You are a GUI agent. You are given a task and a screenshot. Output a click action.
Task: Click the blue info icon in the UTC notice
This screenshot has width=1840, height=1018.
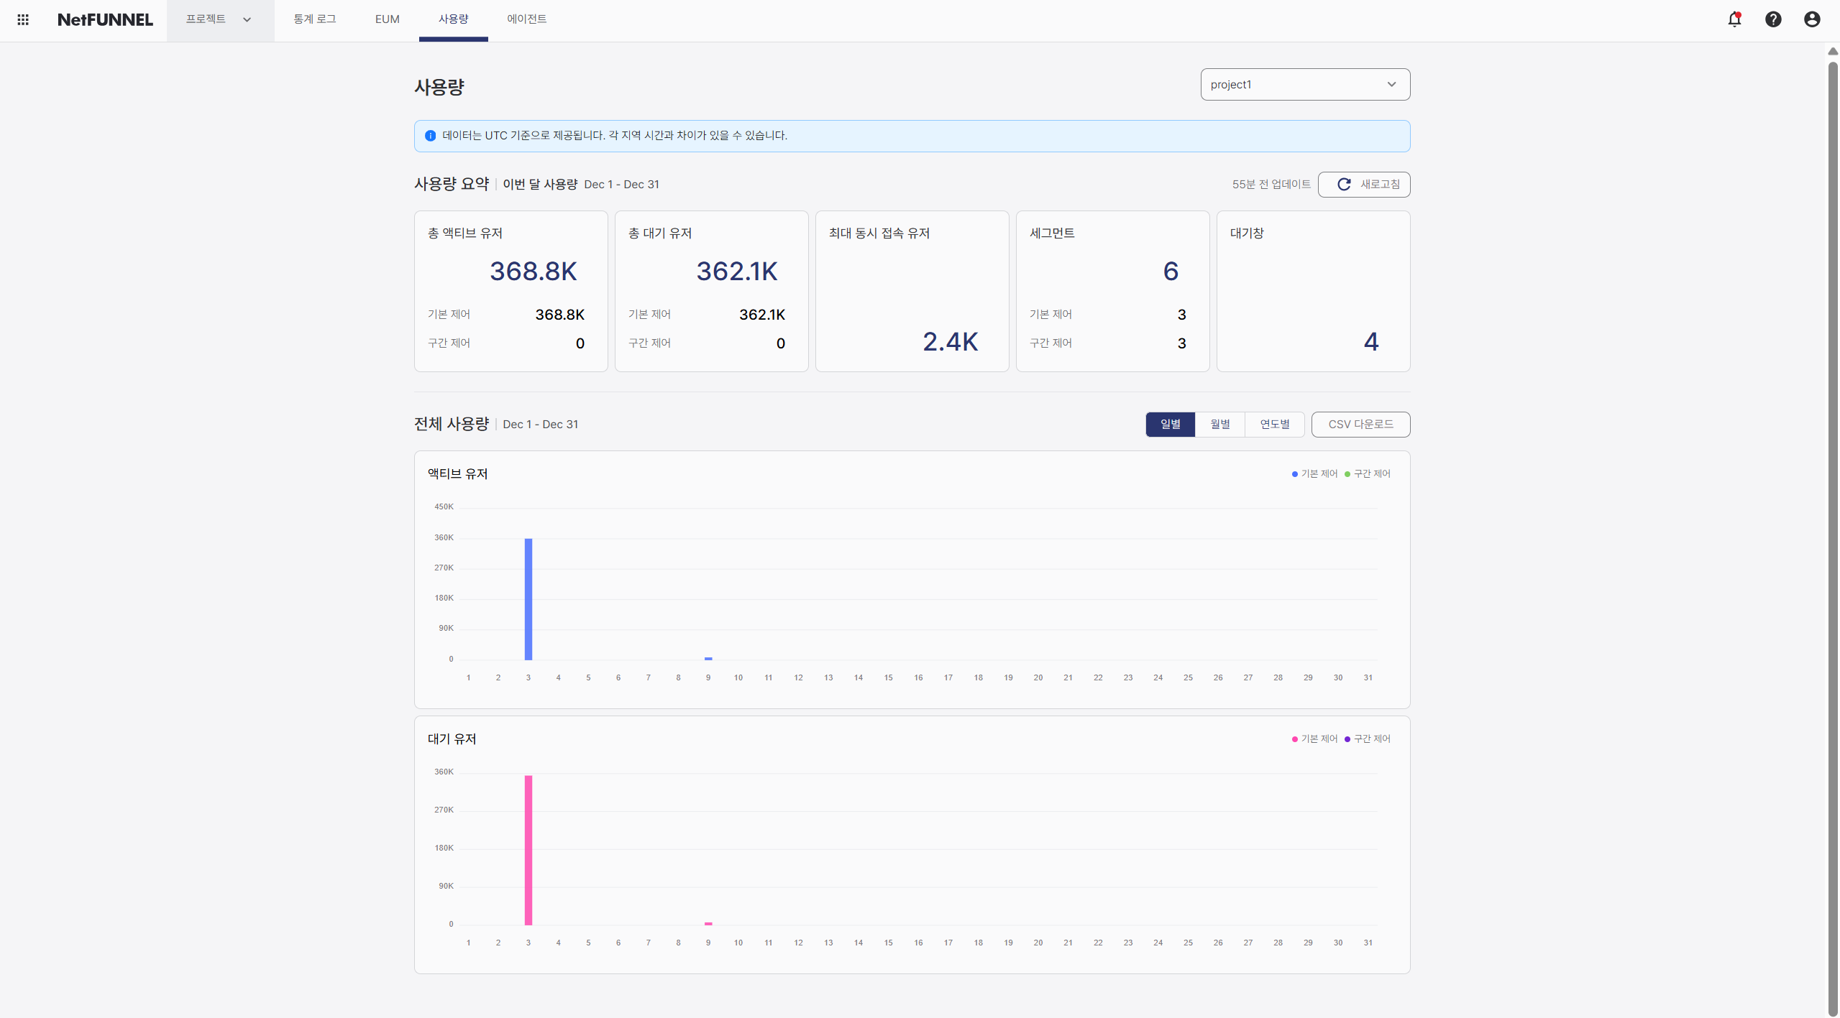[430, 136]
